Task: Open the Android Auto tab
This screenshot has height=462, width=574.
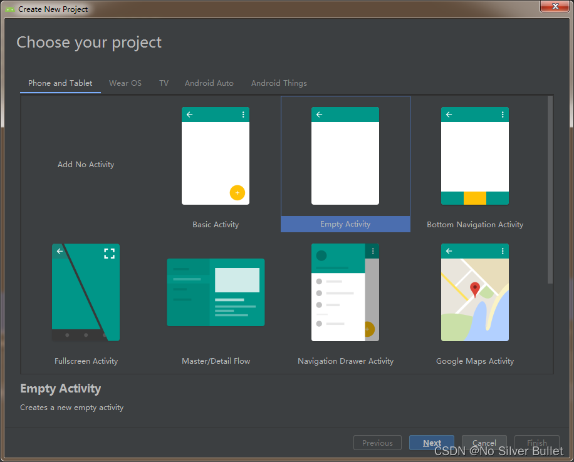Action: (x=209, y=83)
